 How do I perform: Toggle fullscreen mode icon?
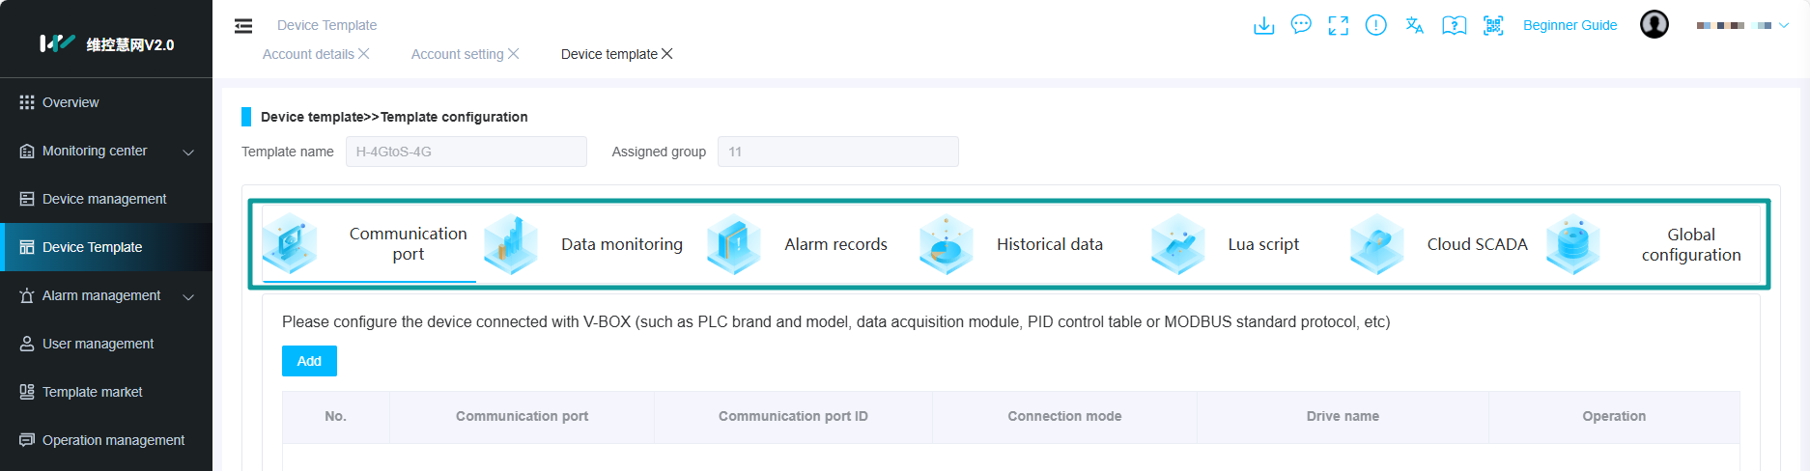(1338, 26)
